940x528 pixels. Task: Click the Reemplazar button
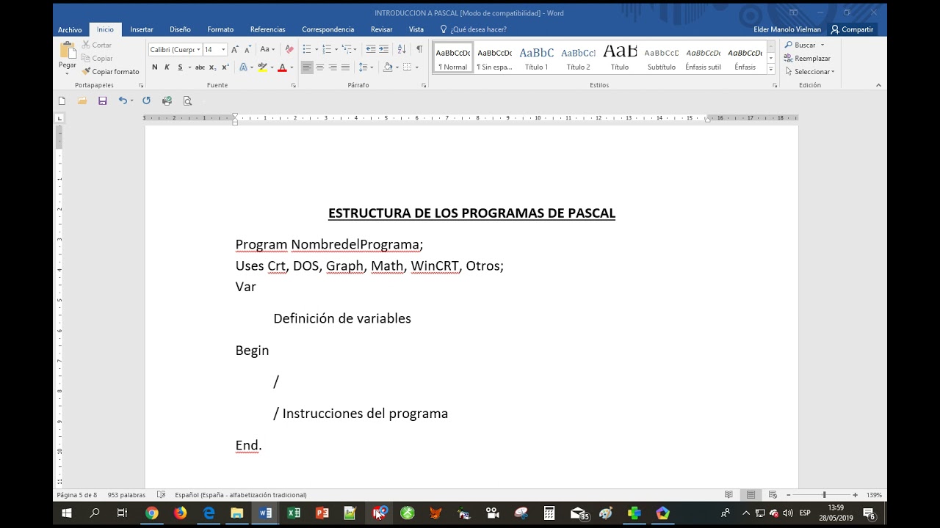807,58
